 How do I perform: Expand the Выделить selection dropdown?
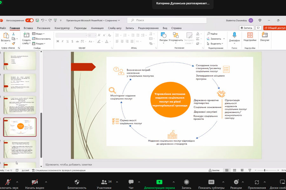[216, 44]
